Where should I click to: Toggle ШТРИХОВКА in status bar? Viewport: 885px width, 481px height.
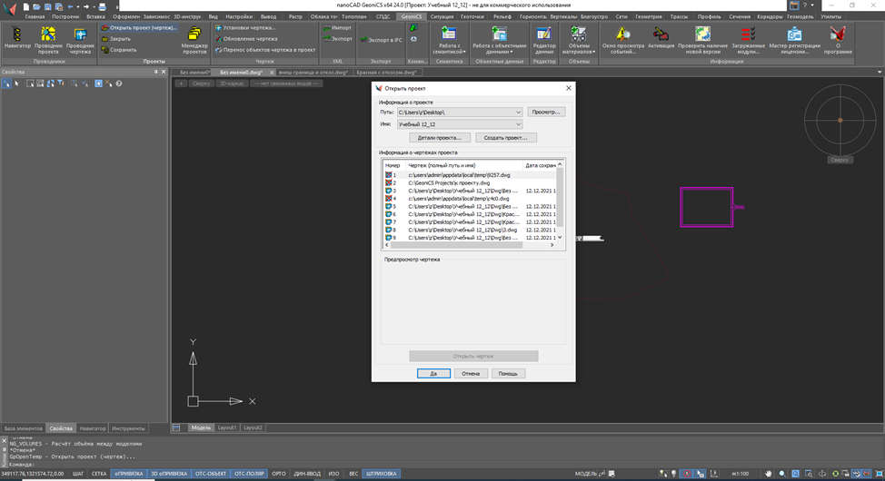(x=381, y=474)
